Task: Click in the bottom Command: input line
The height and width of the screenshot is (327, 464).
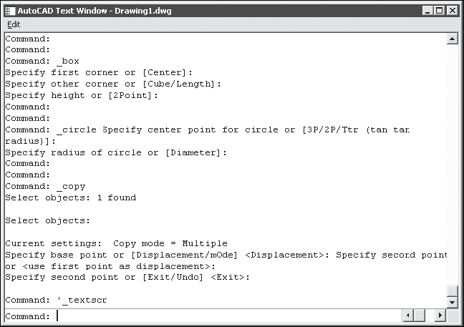Action: [203, 316]
